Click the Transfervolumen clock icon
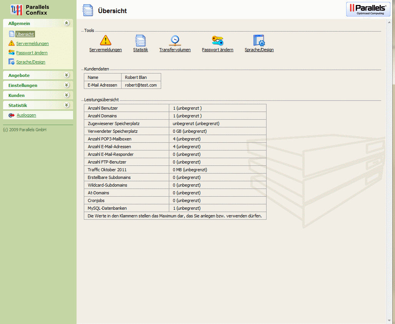Viewport: 395px width, 324px height. [x=175, y=40]
